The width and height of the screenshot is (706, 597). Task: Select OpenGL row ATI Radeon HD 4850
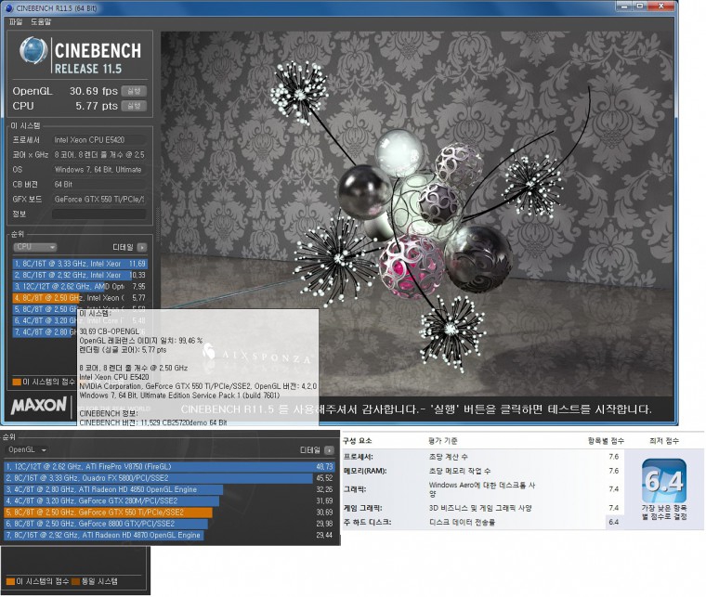pyautogui.click(x=170, y=489)
